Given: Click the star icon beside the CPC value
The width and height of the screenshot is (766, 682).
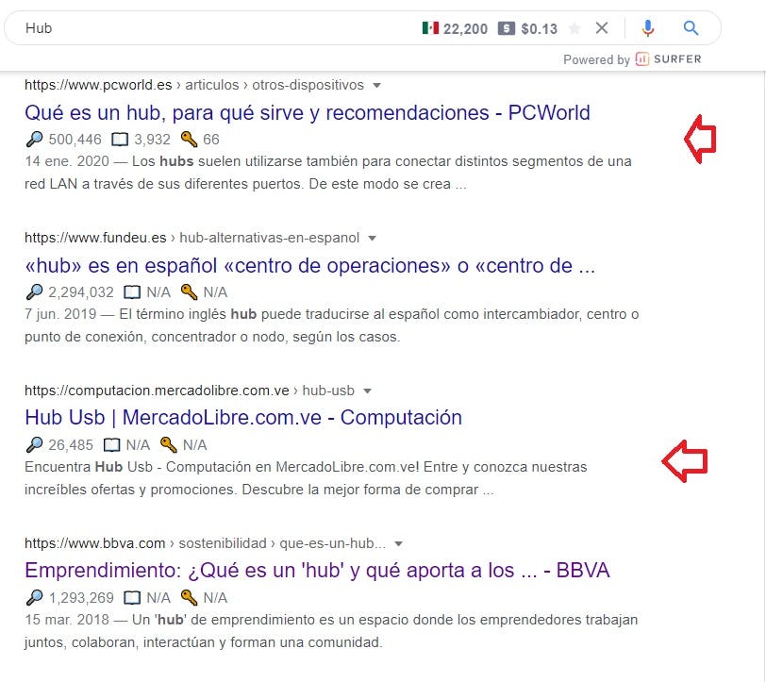Looking at the screenshot, I should (x=575, y=27).
